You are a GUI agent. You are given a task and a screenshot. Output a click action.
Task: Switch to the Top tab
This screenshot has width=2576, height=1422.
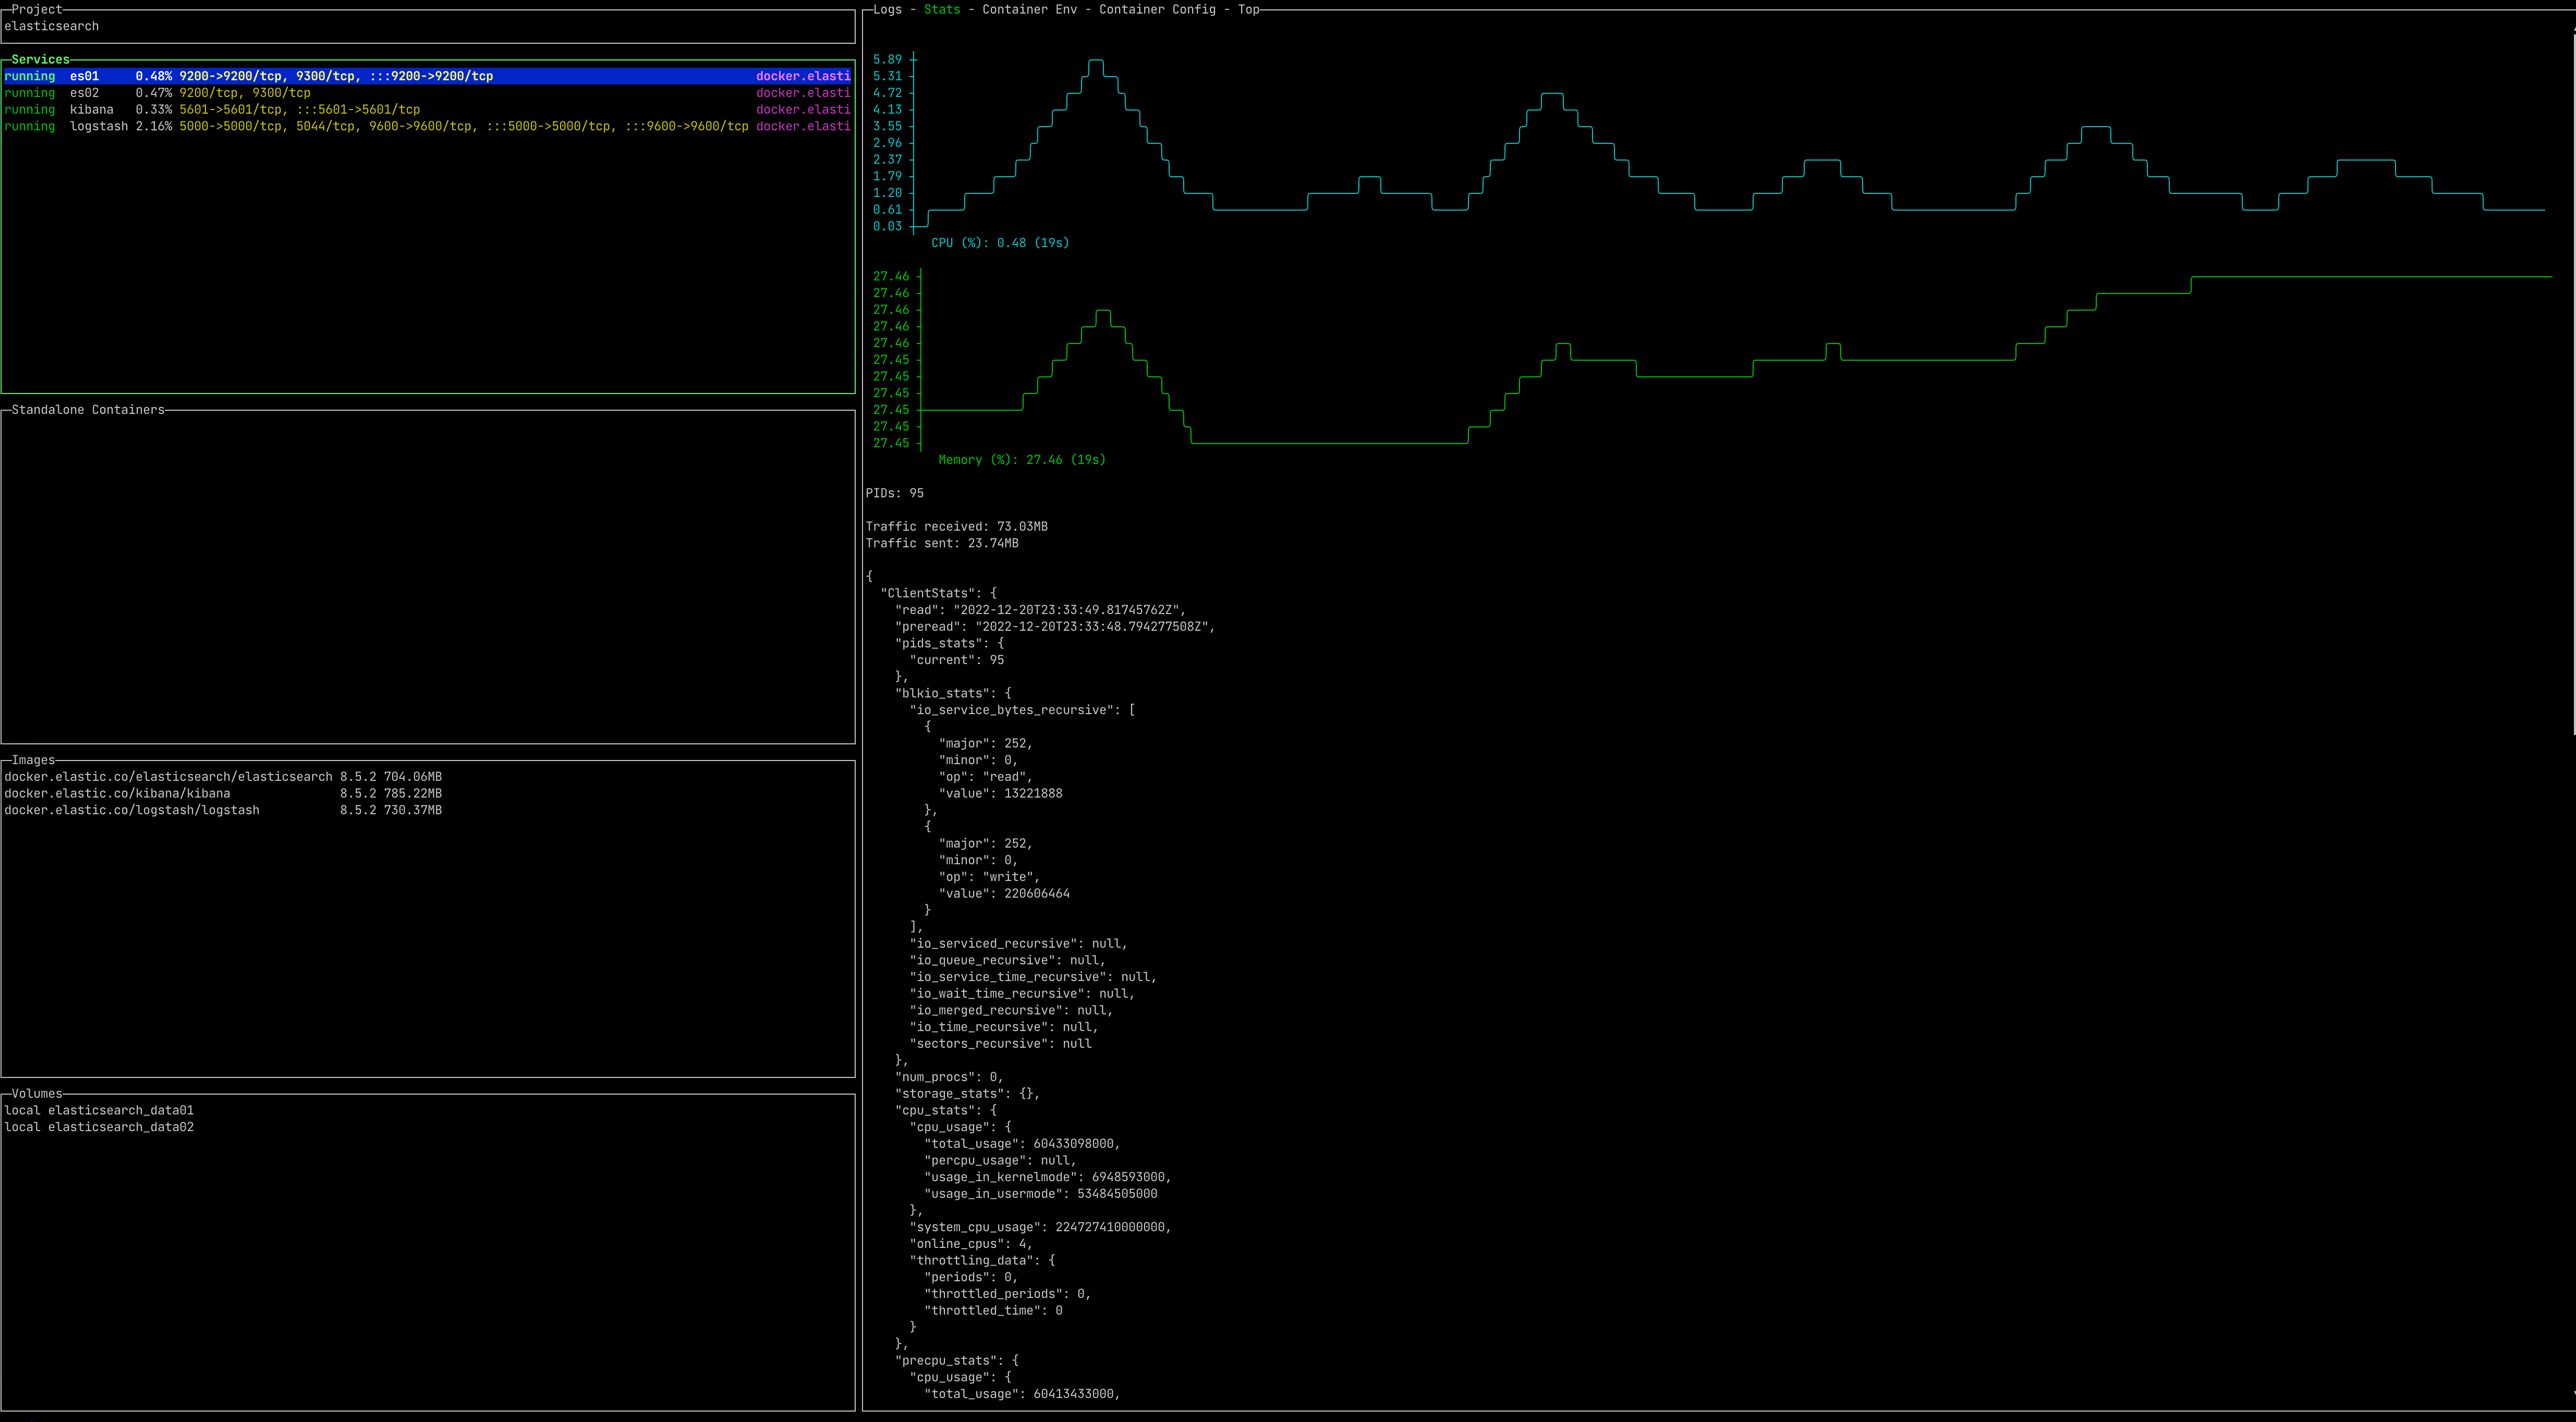coord(1249,9)
